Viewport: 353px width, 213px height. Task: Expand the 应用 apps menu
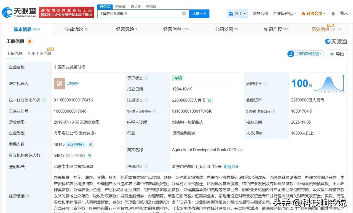click(x=237, y=14)
